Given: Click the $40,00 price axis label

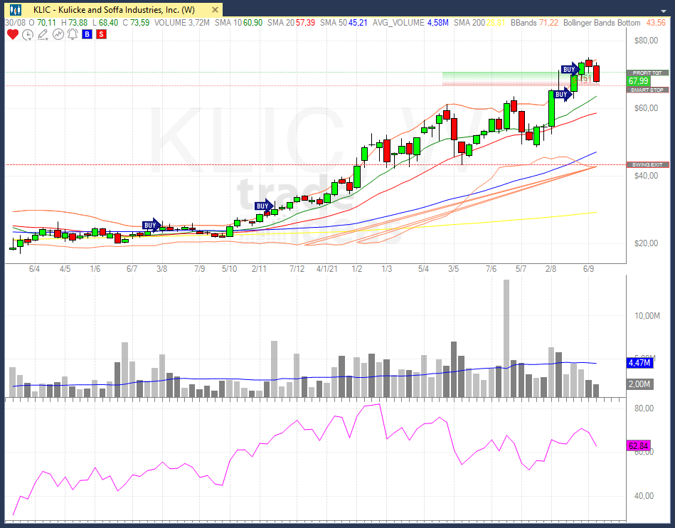Looking at the screenshot, I should tap(646, 175).
